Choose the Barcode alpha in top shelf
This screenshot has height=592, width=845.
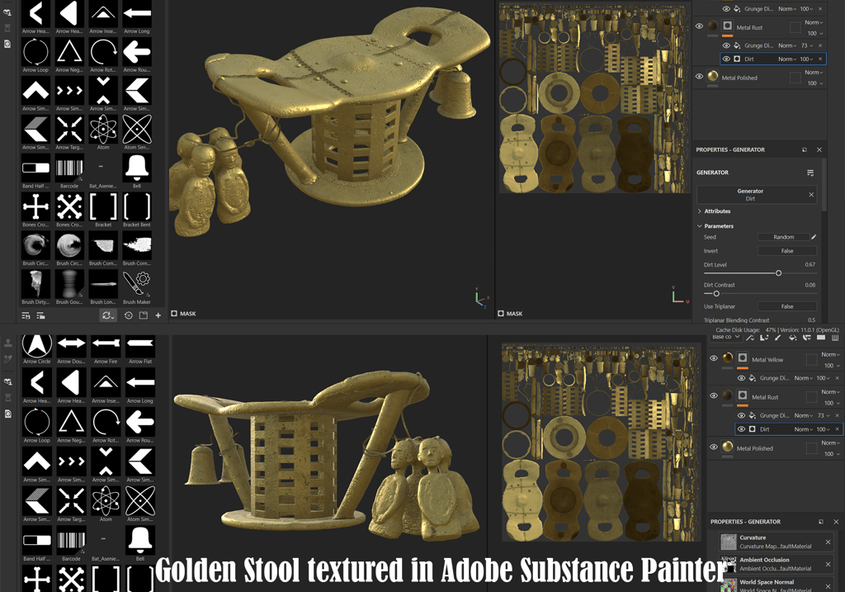click(69, 168)
